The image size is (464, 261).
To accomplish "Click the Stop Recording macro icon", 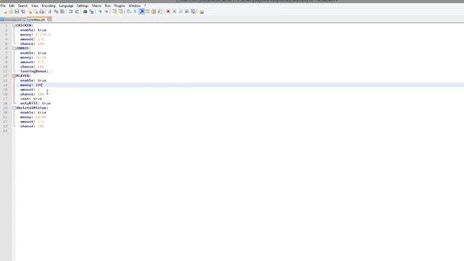I will (174, 12).
